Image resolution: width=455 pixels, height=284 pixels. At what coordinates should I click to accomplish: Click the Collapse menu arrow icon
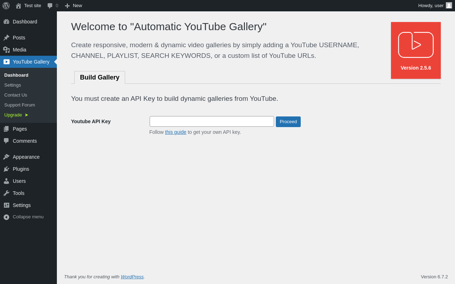tap(6, 217)
